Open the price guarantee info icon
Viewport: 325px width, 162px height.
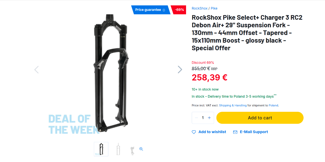164,10
